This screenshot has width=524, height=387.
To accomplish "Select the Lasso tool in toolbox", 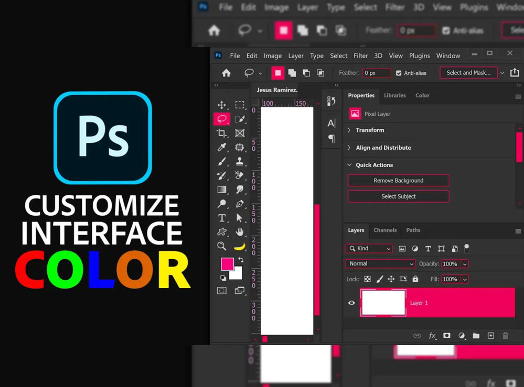I will (221, 119).
